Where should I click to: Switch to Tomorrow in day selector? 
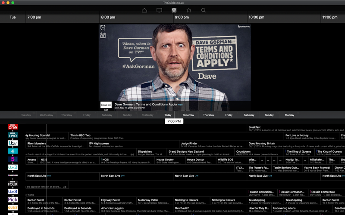click(188, 115)
